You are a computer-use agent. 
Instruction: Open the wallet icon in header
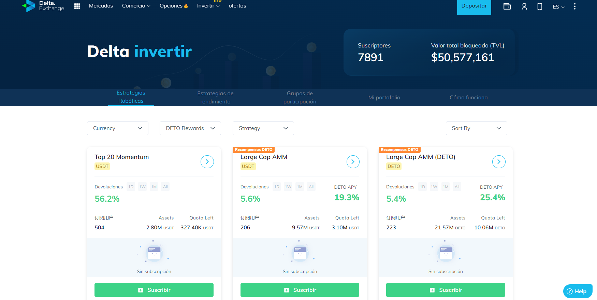[x=507, y=6]
